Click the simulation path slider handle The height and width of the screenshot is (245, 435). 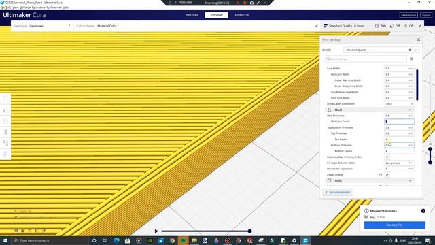[249, 231]
